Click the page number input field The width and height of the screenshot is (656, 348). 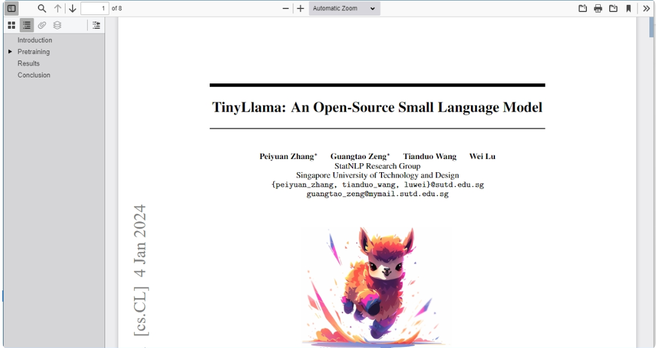click(94, 8)
